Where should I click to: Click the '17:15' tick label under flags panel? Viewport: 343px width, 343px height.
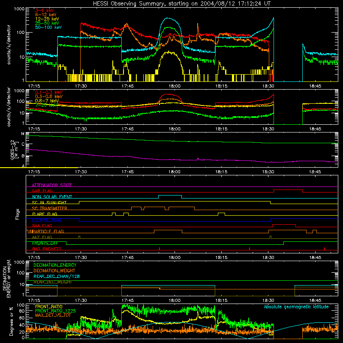34,258
